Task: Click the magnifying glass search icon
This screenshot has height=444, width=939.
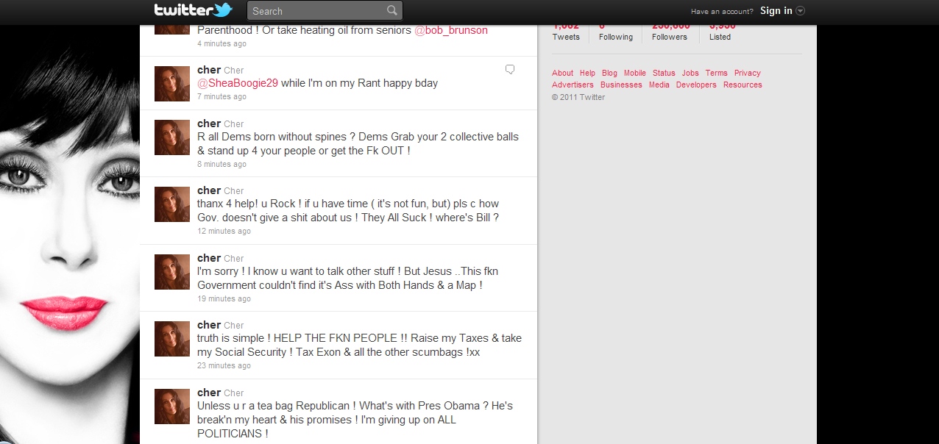Action: (x=392, y=10)
